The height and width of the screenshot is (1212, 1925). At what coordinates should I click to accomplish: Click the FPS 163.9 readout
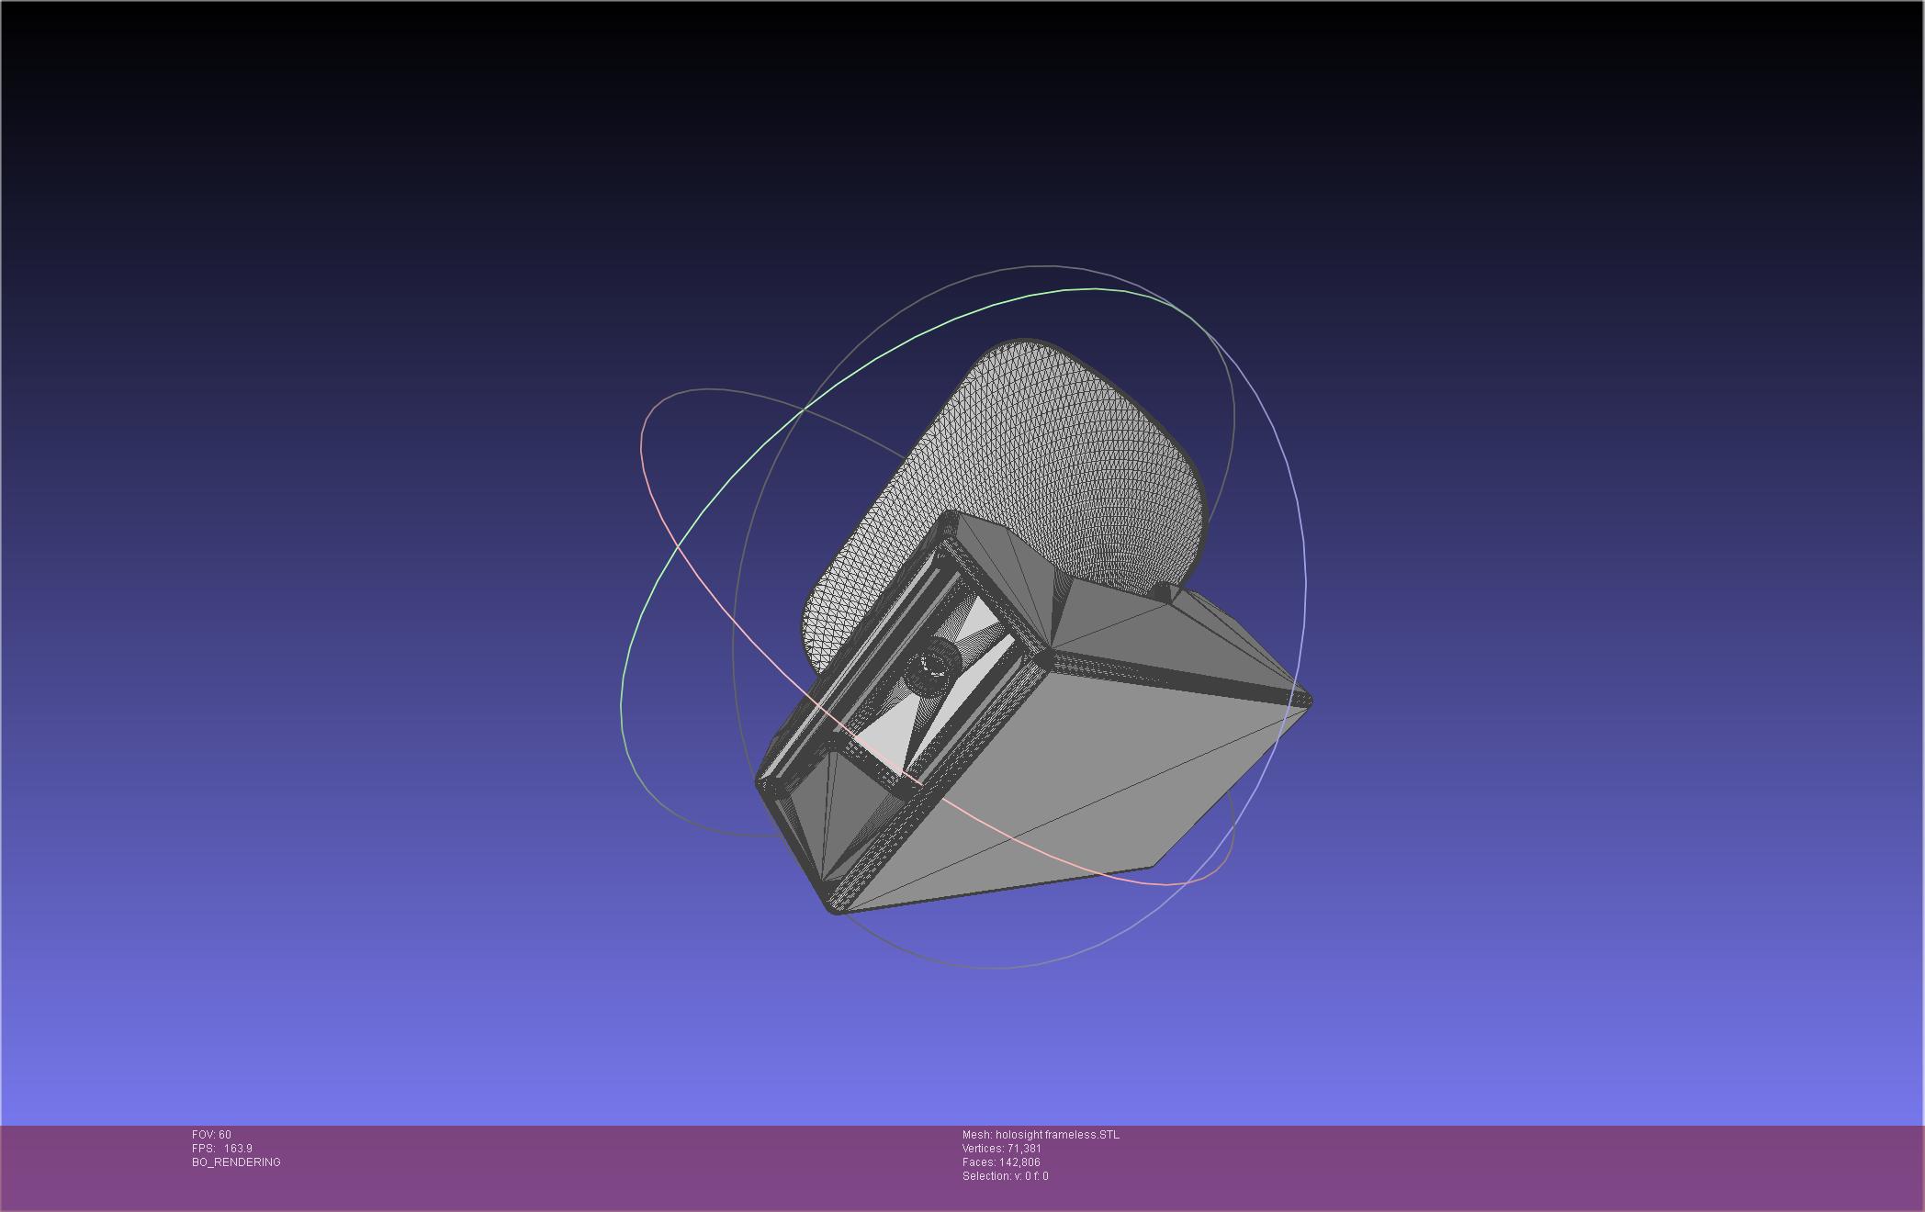[222, 1149]
